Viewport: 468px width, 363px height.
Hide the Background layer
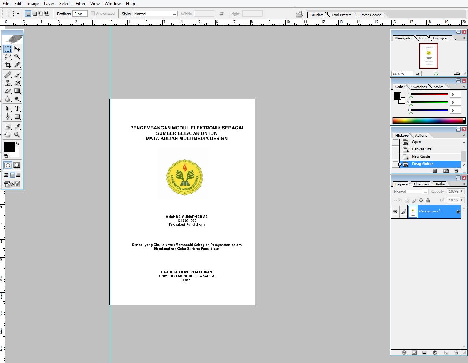click(395, 211)
